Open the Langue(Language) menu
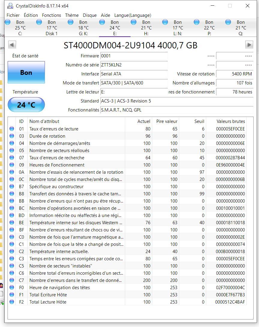259x327 pixels. pyautogui.click(x=133, y=15)
